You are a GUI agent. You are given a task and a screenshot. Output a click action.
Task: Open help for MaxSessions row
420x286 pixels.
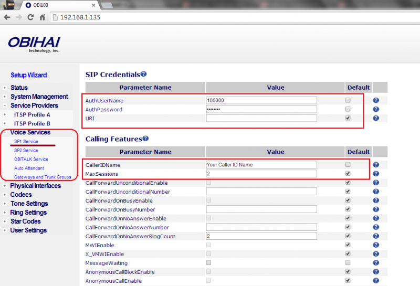(x=376, y=174)
